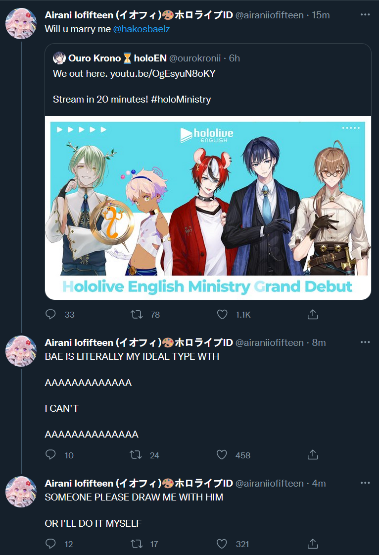
Task: Retweet the 'OR I'LL DO IT MYSELF' tweet
Action: coord(137,544)
